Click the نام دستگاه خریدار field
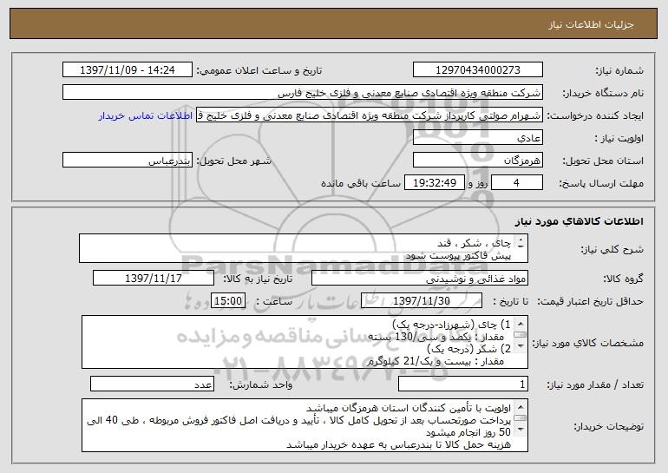668x473 pixels. [303, 93]
